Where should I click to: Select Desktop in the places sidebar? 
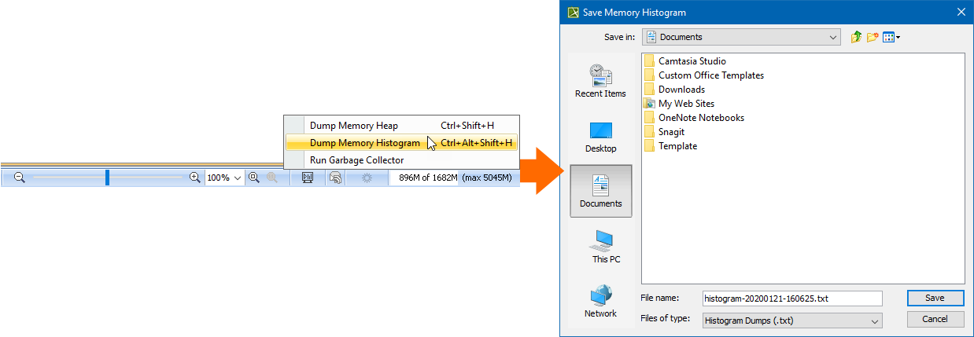pyautogui.click(x=600, y=137)
